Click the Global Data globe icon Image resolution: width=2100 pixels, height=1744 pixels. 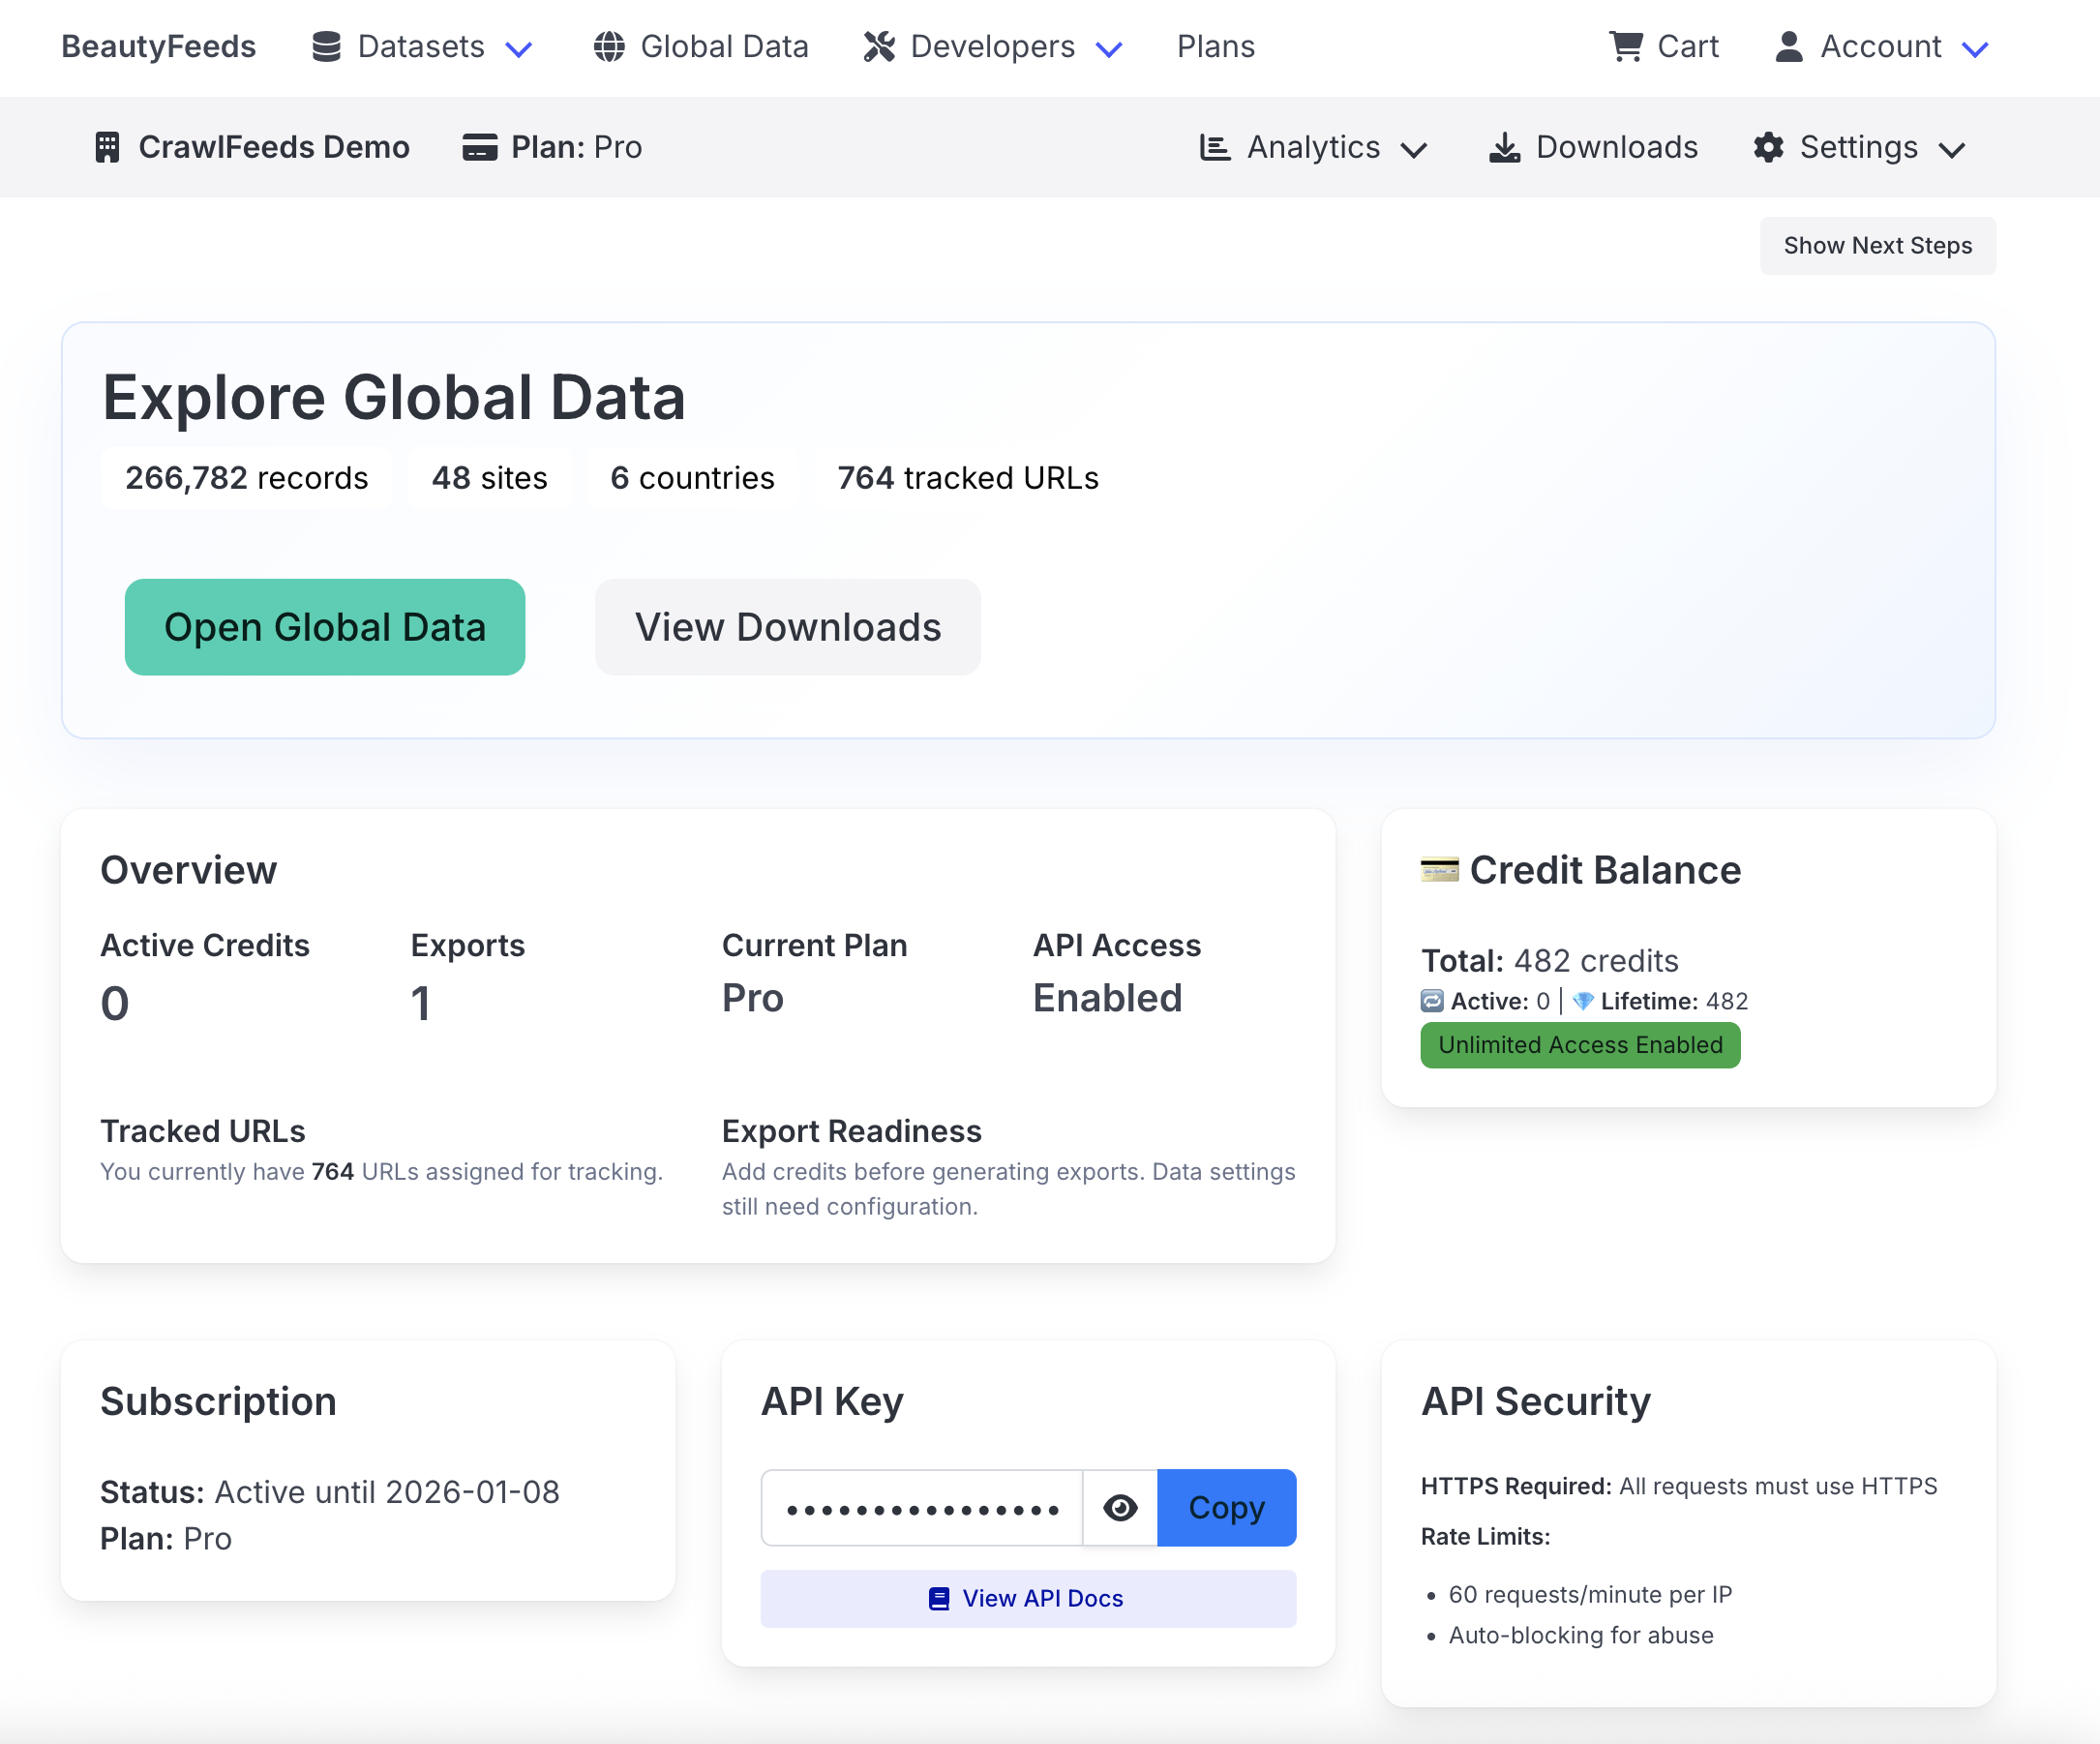point(608,46)
